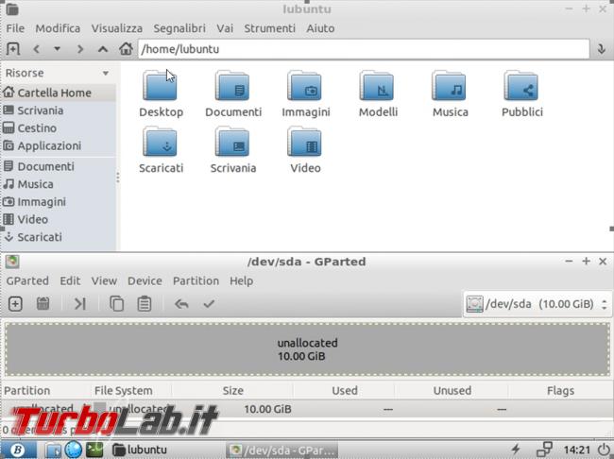
Task: Click the Size column header
Action: coord(232,390)
